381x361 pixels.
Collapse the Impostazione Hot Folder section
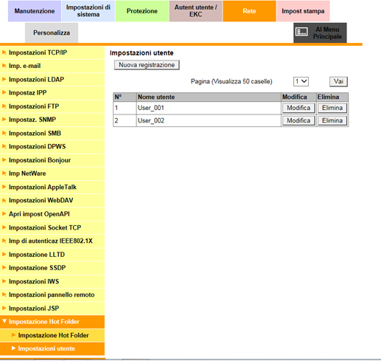click(52, 322)
